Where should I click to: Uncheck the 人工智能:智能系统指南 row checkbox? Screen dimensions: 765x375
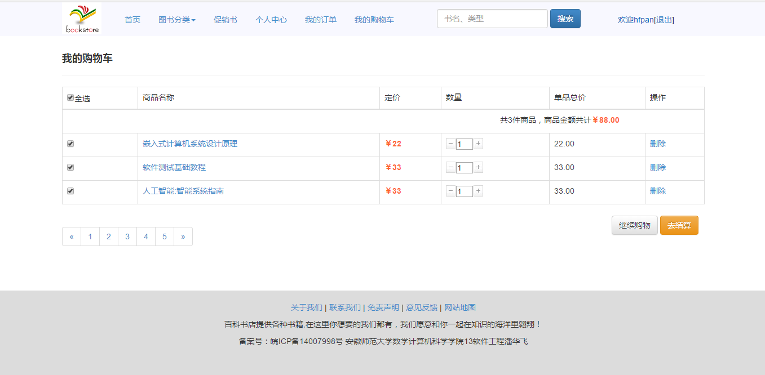click(70, 191)
